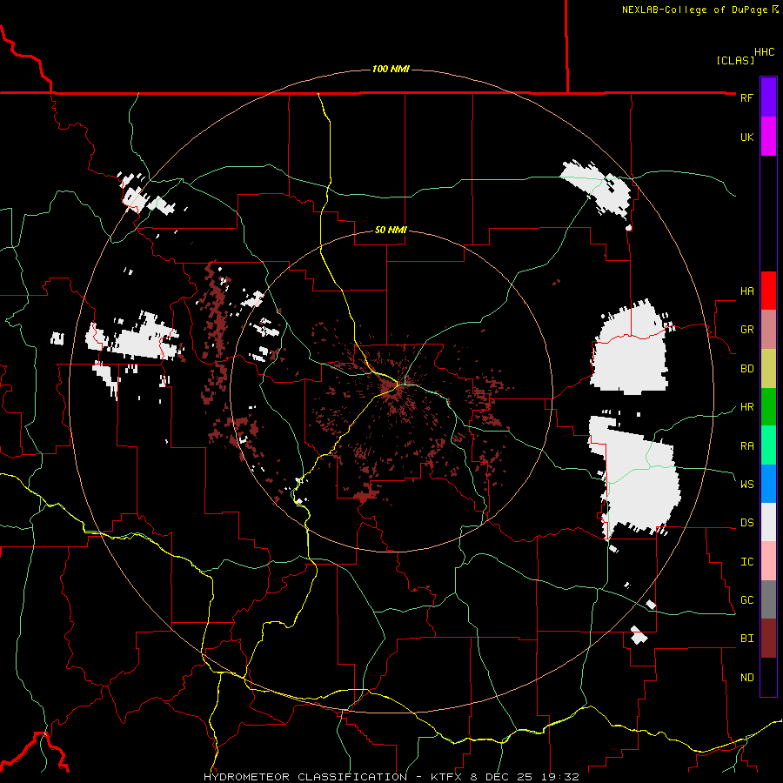Screen dimensions: 783x783
Task: Click the UK legend label
Action: coord(746,137)
